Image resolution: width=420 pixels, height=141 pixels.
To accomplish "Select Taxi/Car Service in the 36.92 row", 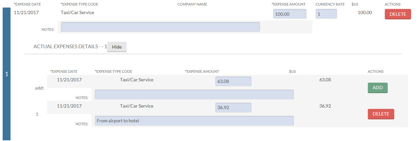I will [x=137, y=106].
